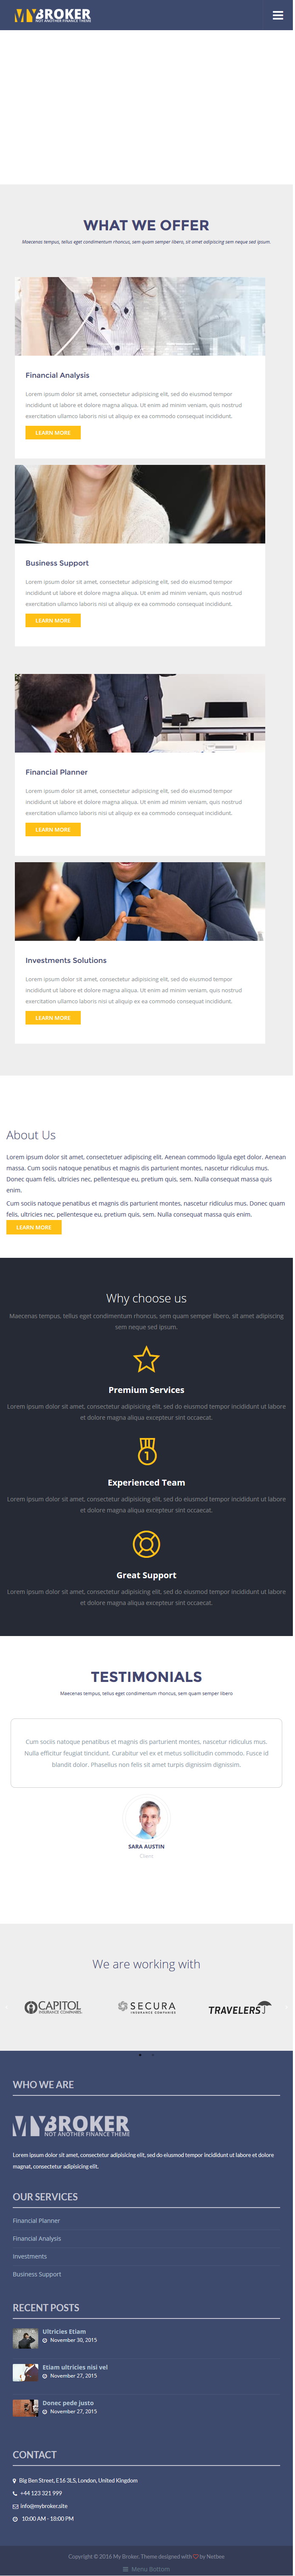Click the Secura Insurance logo
295x2576 pixels.
pos(147,2007)
